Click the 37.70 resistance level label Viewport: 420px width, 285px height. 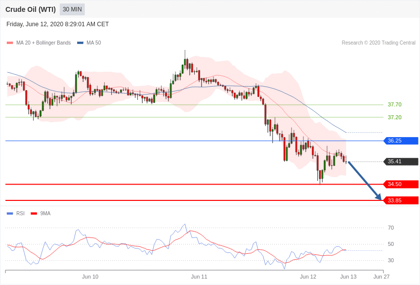point(394,105)
